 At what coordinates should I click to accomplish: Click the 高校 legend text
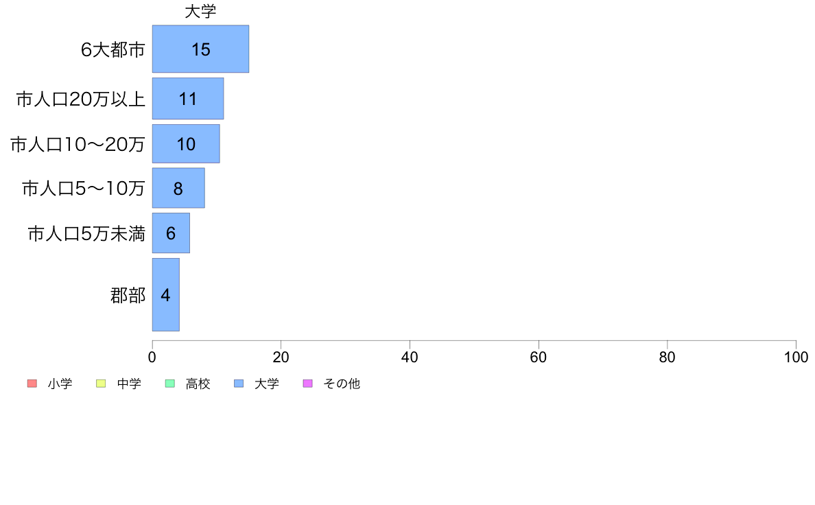coord(198,384)
